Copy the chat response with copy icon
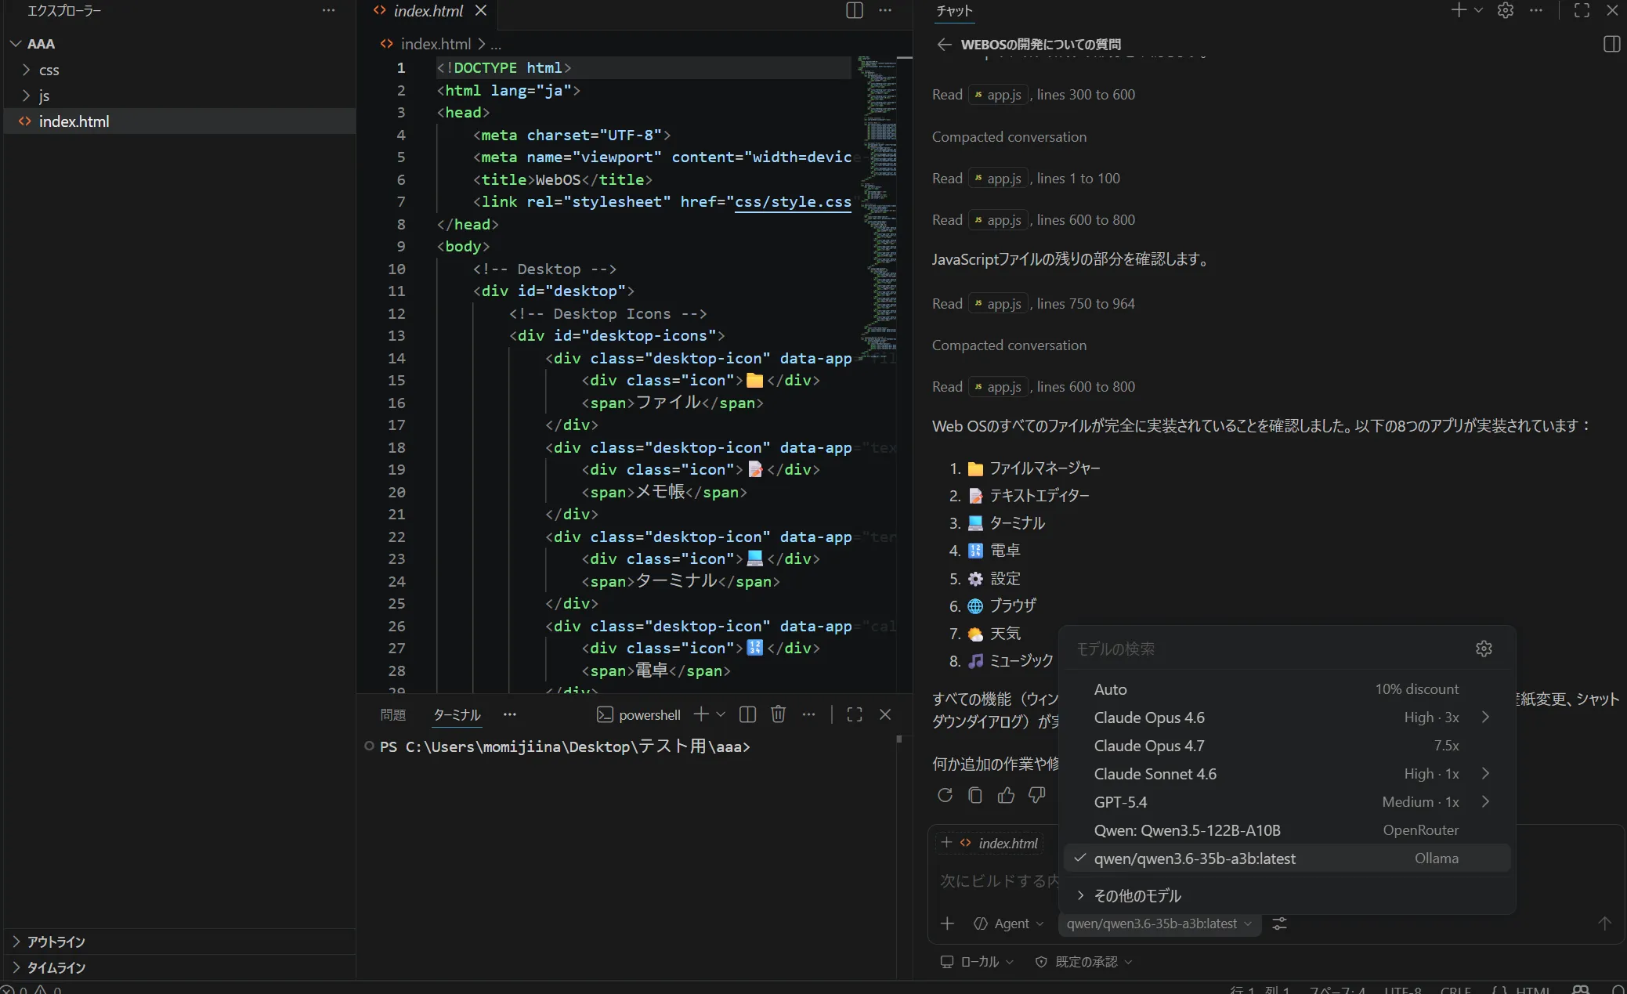Viewport: 1627px width, 994px height. 975,795
